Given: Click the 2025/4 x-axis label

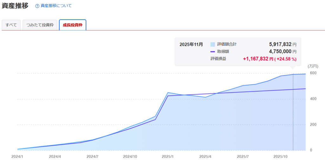Looking at the screenshot, I should tap(205, 157).
